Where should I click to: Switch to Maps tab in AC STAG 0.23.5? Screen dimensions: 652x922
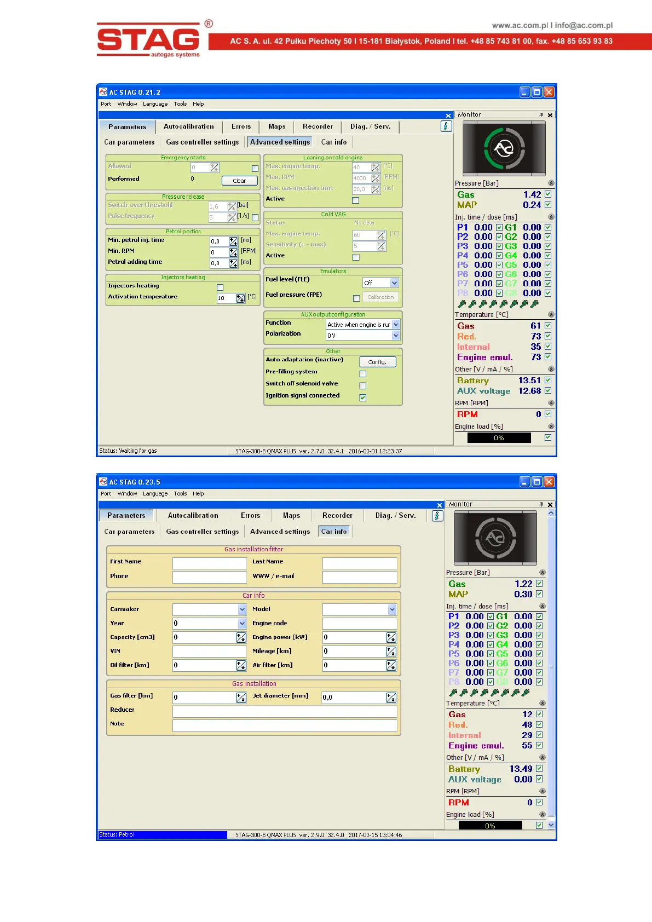(291, 516)
